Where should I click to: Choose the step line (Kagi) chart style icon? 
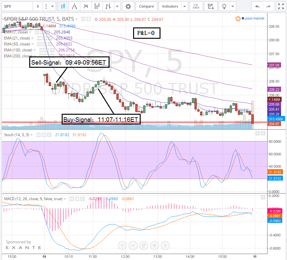[x=86, y=6]
